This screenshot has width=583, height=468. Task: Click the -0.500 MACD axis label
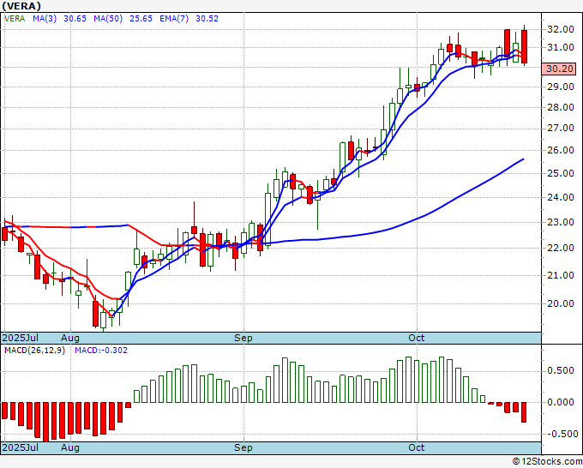point(561,435)
